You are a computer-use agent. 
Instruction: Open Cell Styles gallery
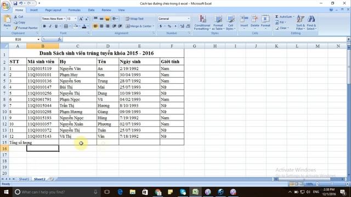(x=230, y=22)
